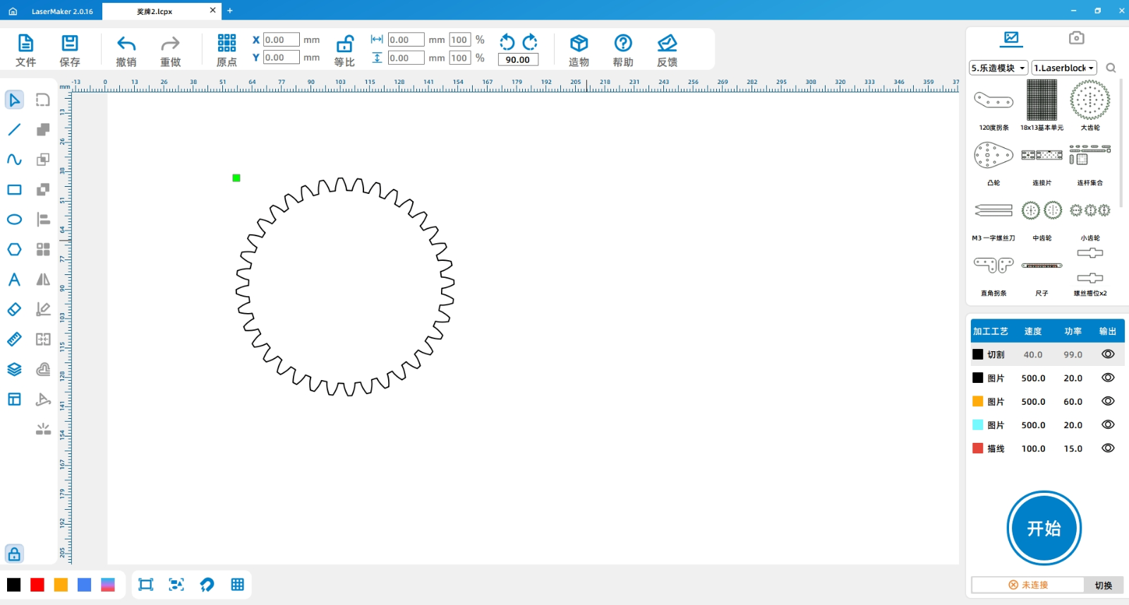The image size is (1129, 605).
Task: Switch to the 奖牌2.lcpx tab
Action: point(155,11)
